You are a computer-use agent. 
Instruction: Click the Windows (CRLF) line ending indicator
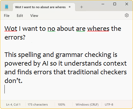pyautogui.click(x=87, y=105)
